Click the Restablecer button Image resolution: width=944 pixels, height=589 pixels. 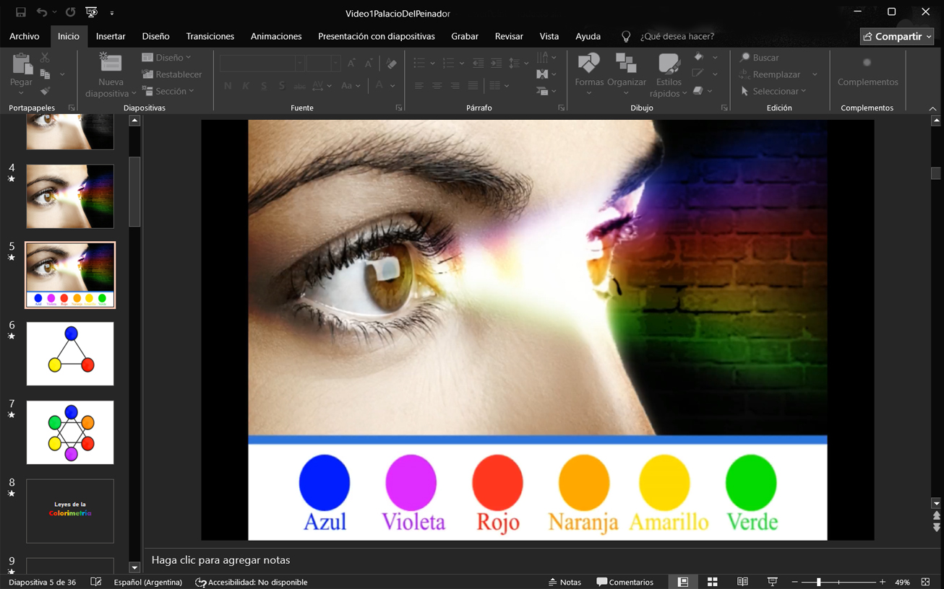coord(172,74)
